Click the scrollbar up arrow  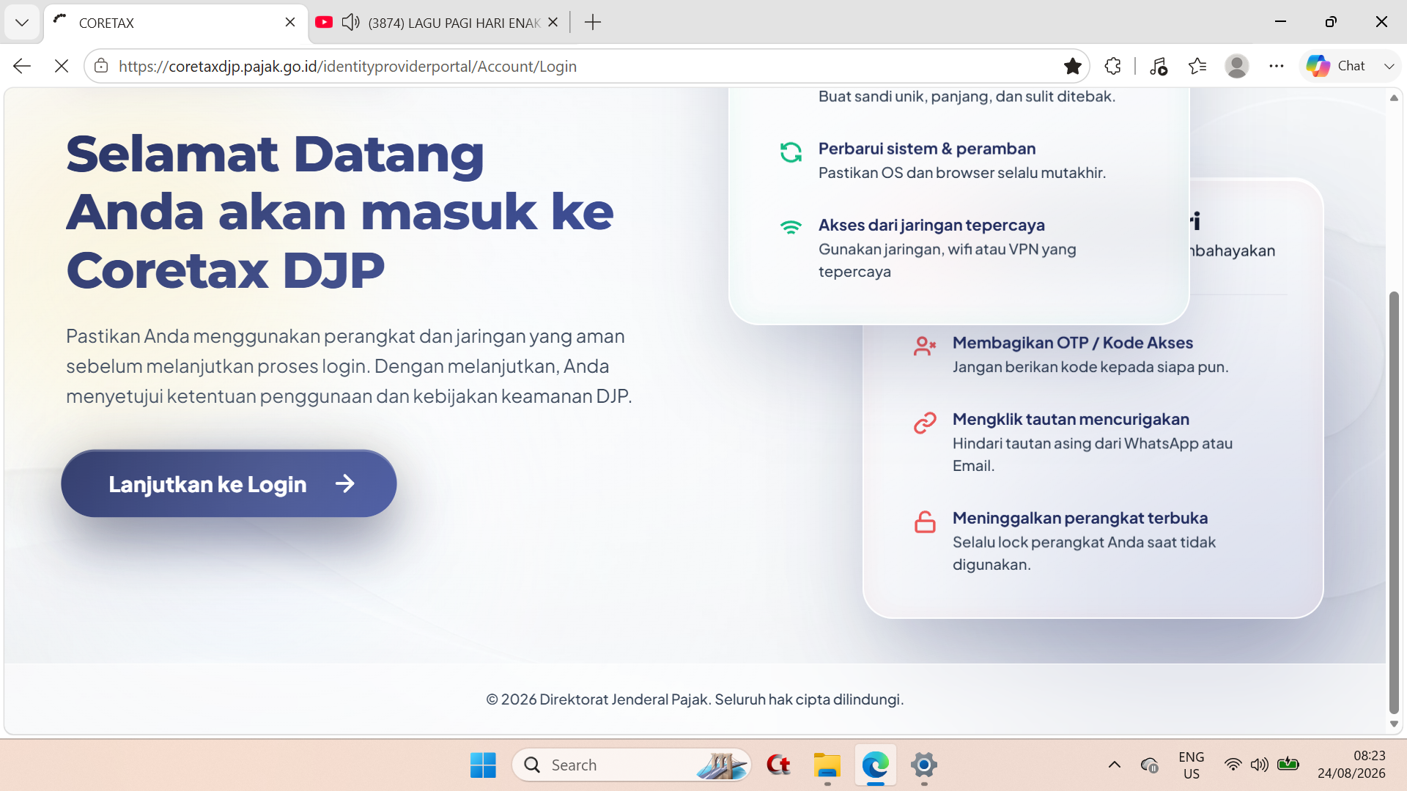tap(1394, 98)
